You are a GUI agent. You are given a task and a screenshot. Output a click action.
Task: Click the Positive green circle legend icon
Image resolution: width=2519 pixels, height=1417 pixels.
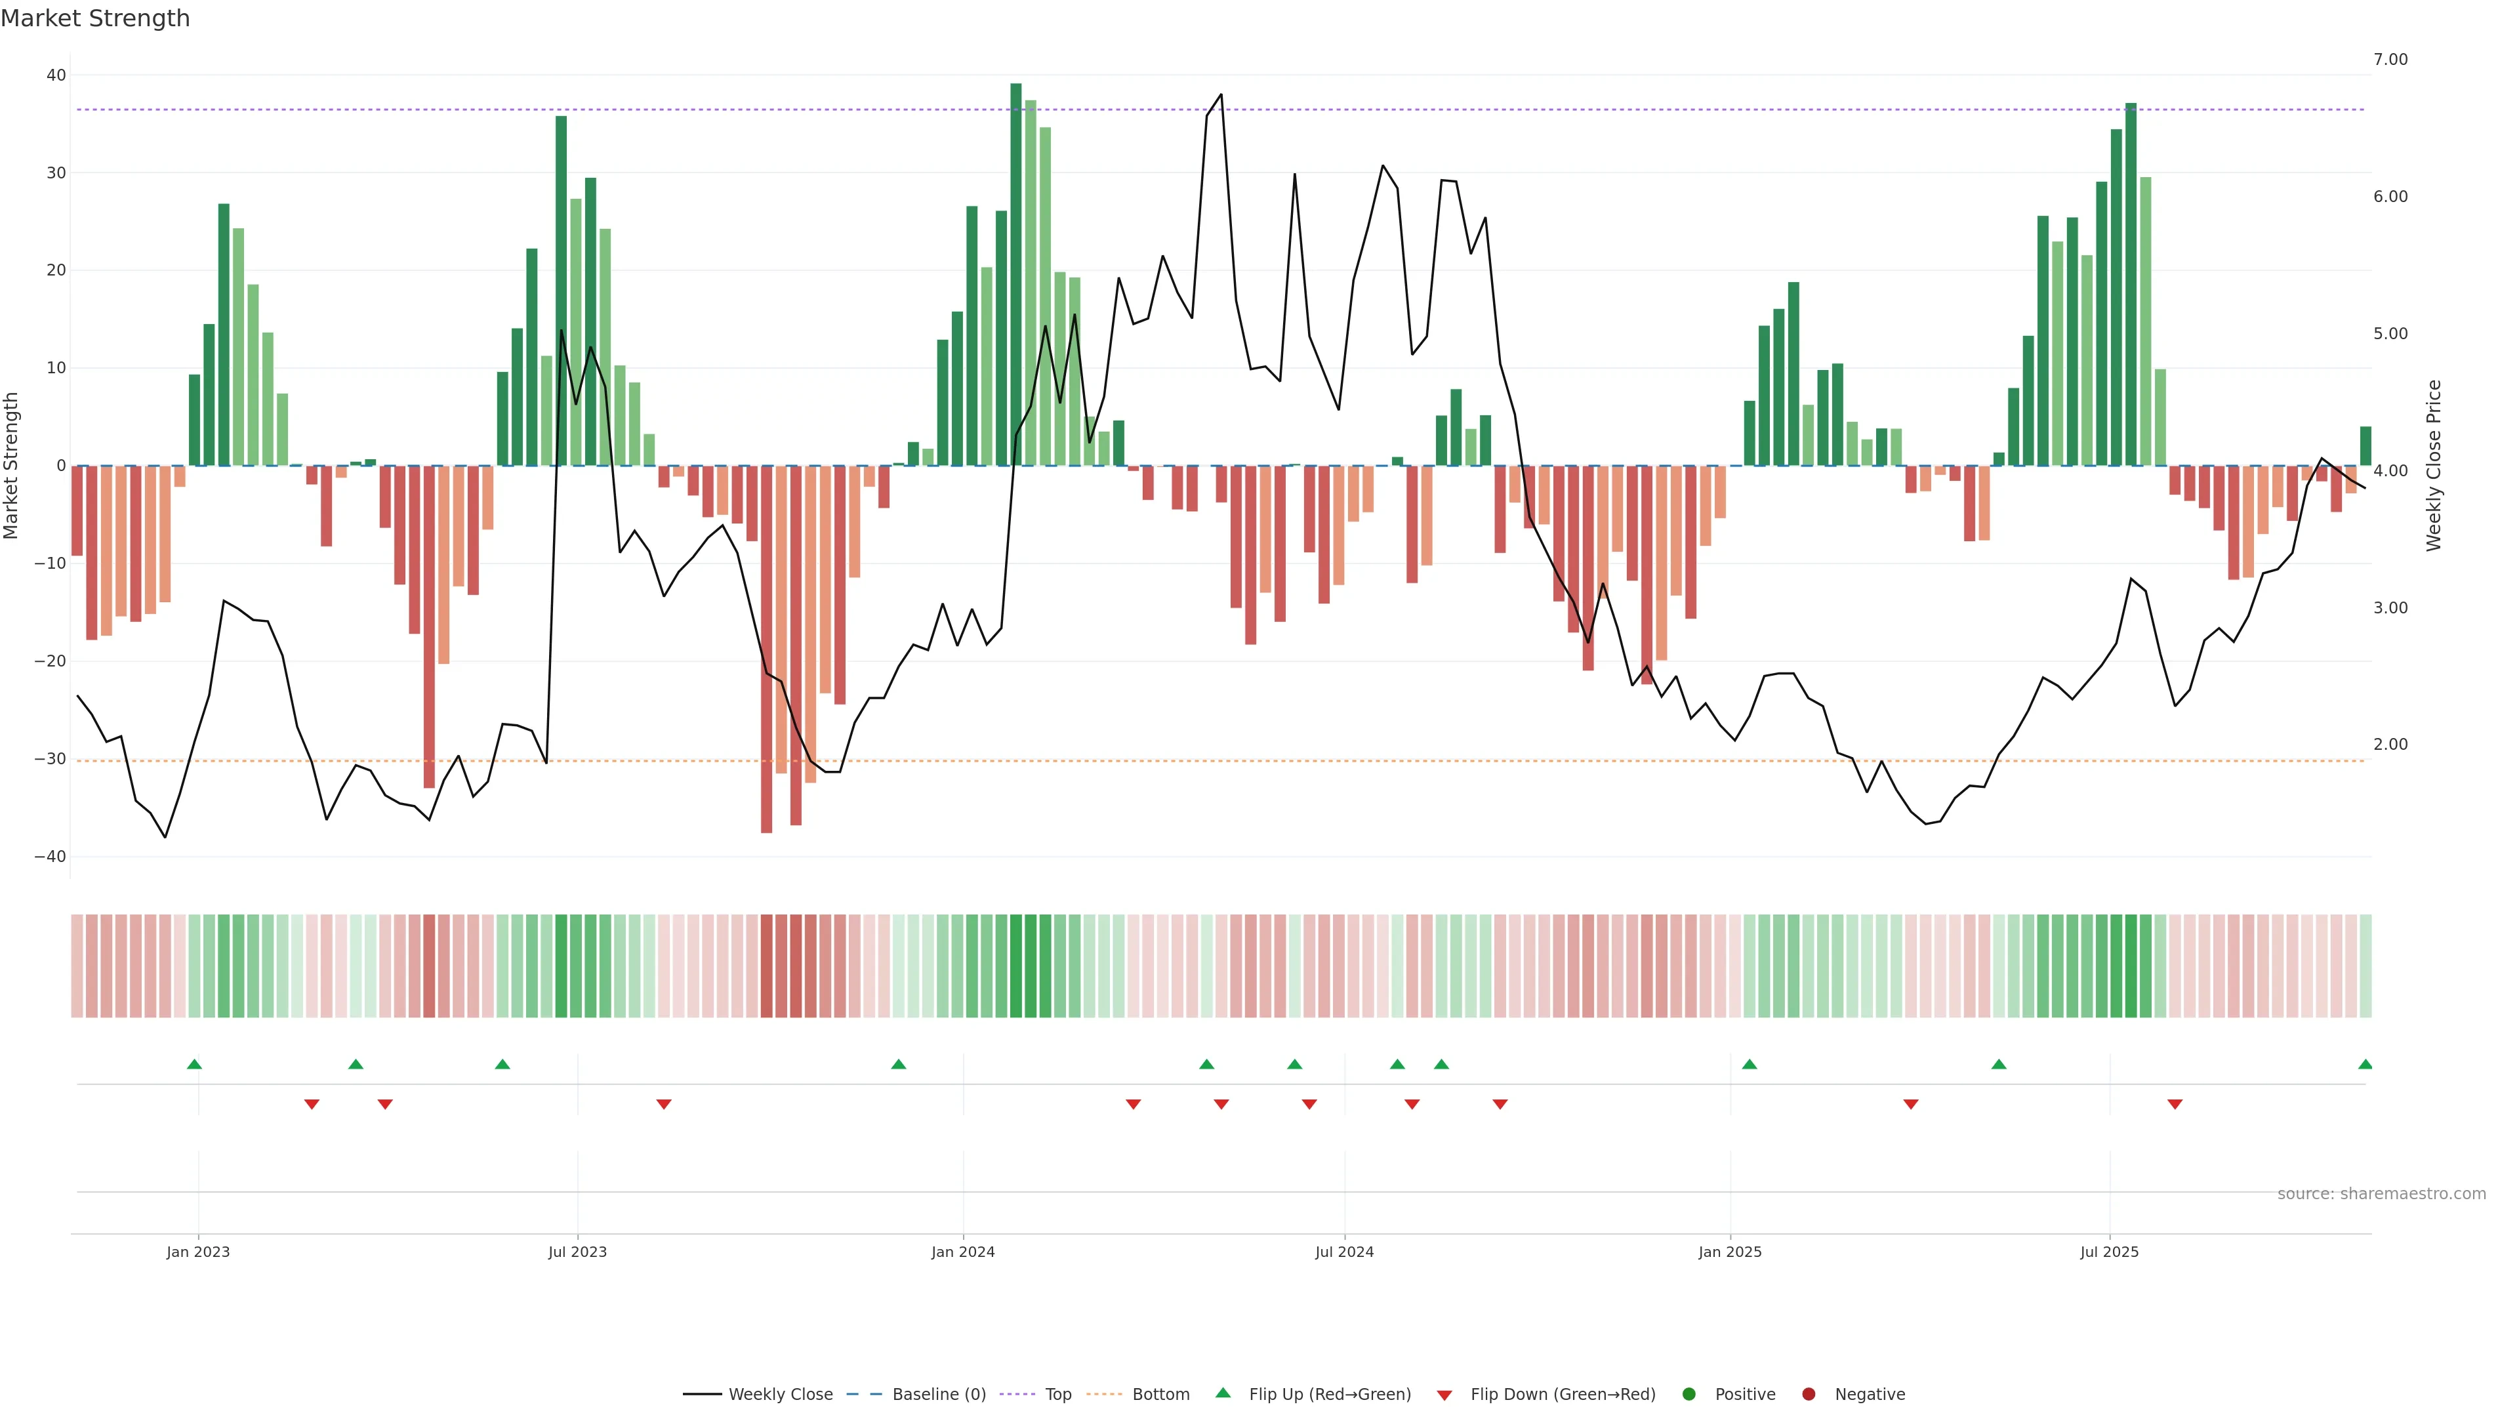click(x=1689, y=1395)
